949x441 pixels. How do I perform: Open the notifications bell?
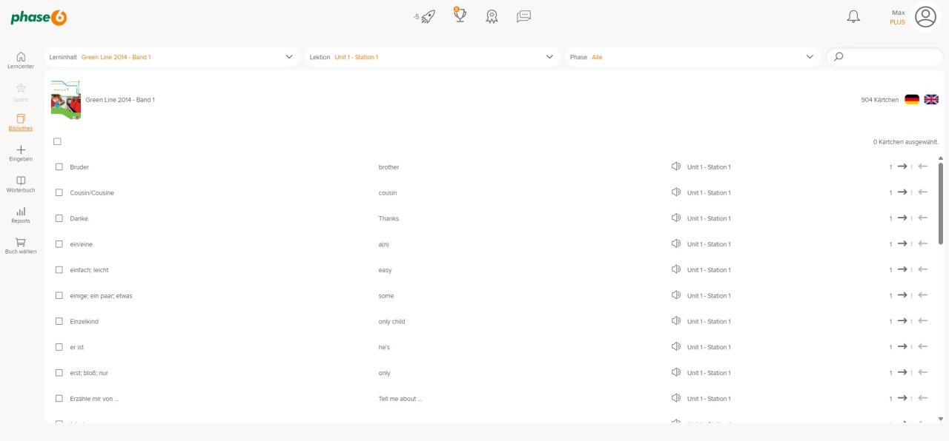click(x=853, y=16)
